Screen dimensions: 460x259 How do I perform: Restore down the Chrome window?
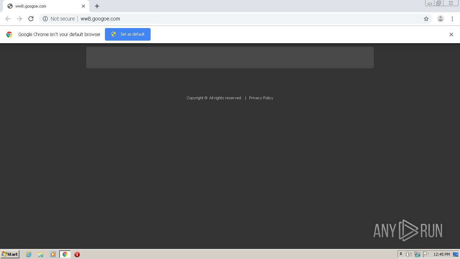(x=439, y=3)
